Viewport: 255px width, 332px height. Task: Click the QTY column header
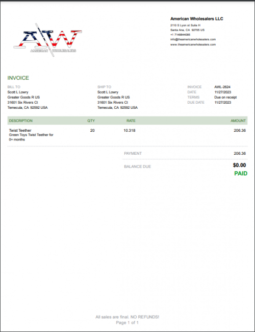point(91,121)
